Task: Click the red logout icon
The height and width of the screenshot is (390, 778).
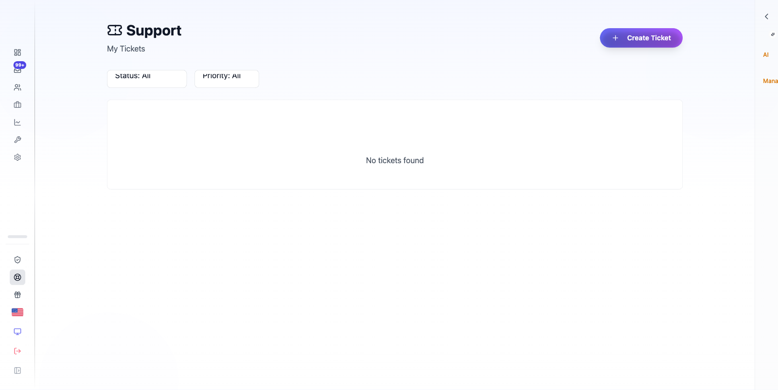Action: [18, 351]
